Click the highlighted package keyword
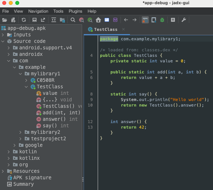The width and height of the screenshot is (213, 190). 109,39
